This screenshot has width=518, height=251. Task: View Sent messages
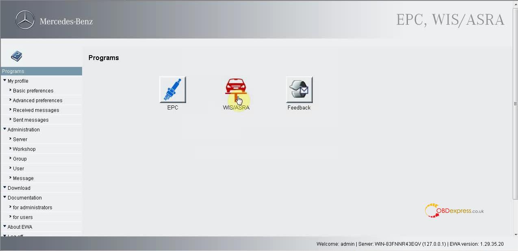30,120
